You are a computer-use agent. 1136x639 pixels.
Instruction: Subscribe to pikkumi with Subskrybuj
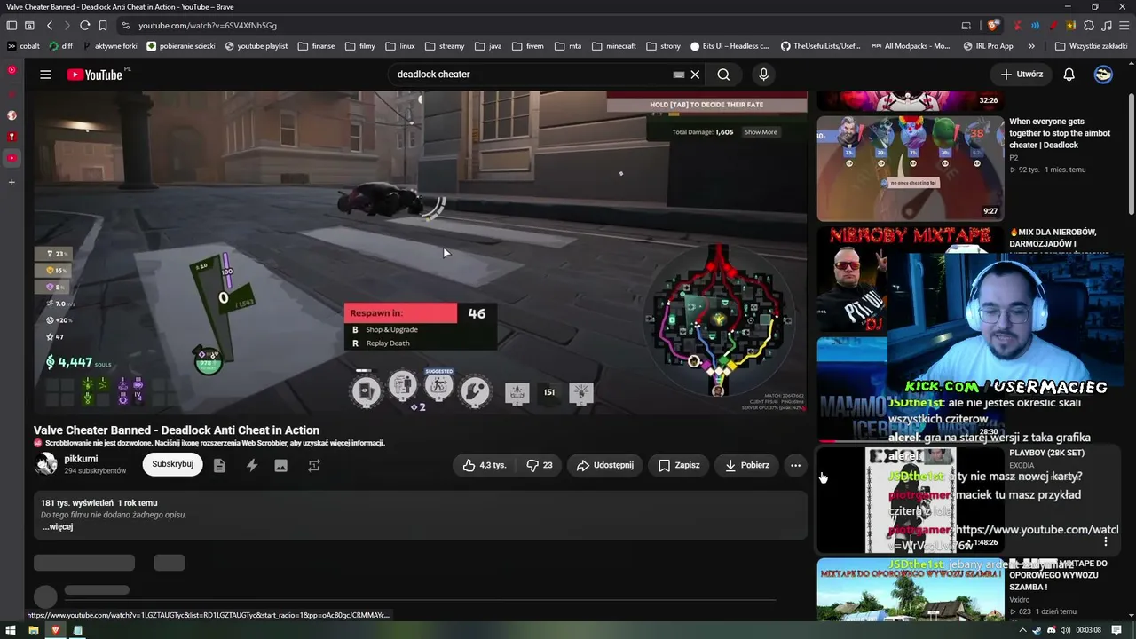click(x=172, y=464)
